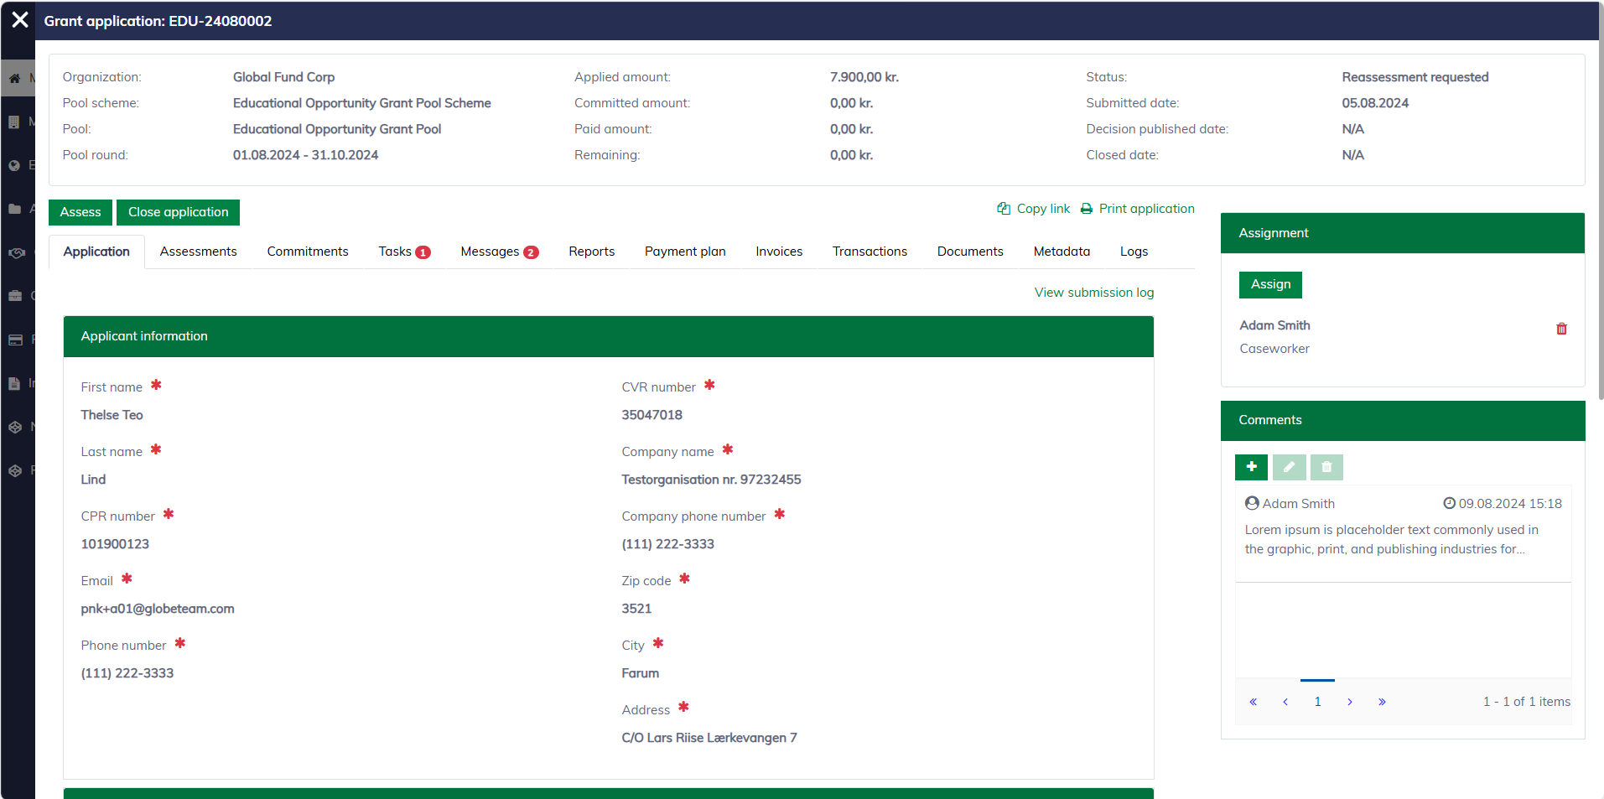Click the home icon in the sidebar
The image size is (1604, 799).
pos(14,78)
